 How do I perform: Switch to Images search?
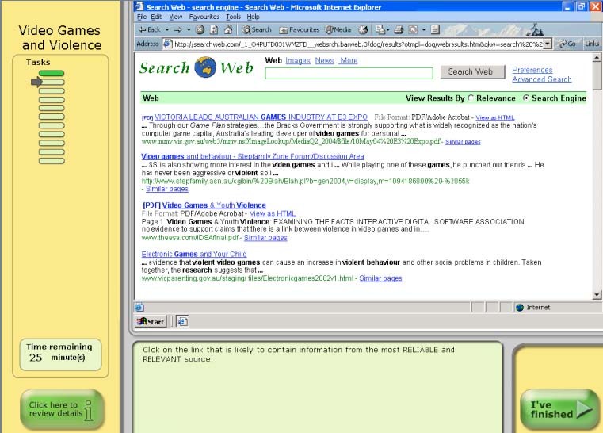click(298, 61)
